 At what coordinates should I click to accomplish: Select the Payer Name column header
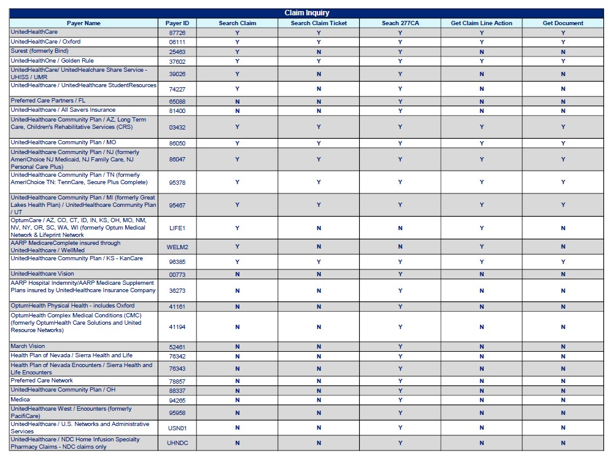[x=83, y=23]
